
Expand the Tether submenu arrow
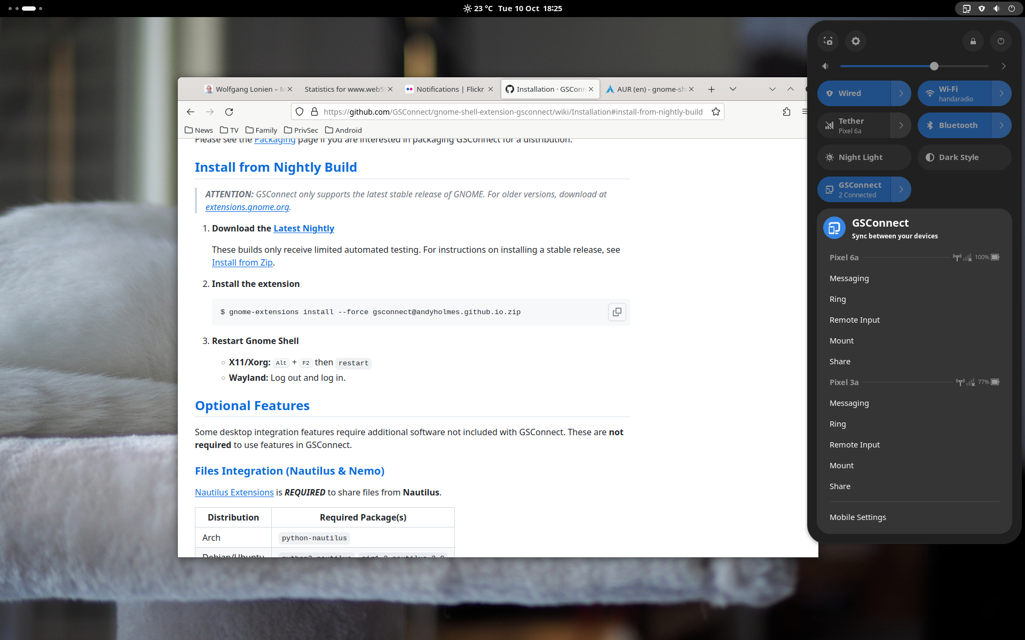pos(901,125)
